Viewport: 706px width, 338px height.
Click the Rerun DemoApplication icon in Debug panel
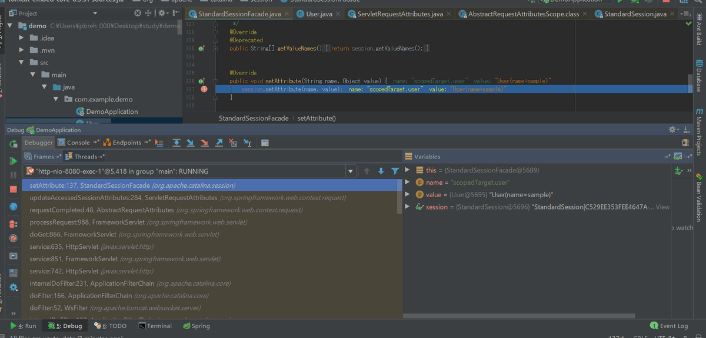pos(13,144)
